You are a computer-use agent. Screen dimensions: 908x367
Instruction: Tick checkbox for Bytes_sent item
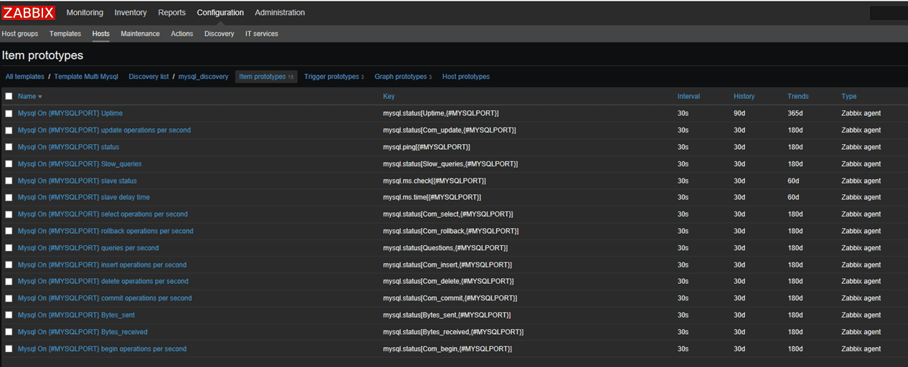pos(9,315)
